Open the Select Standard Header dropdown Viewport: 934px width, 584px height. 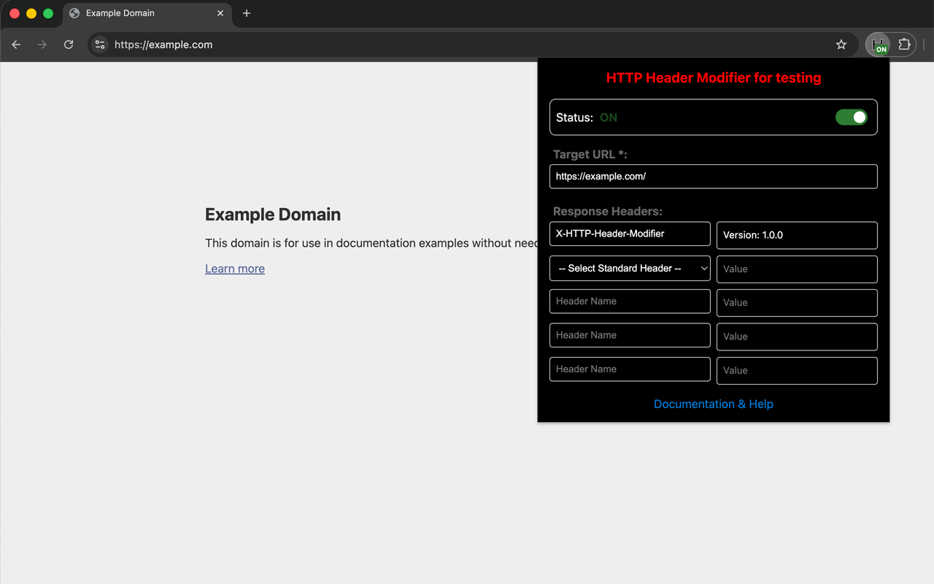pos(630,269)
